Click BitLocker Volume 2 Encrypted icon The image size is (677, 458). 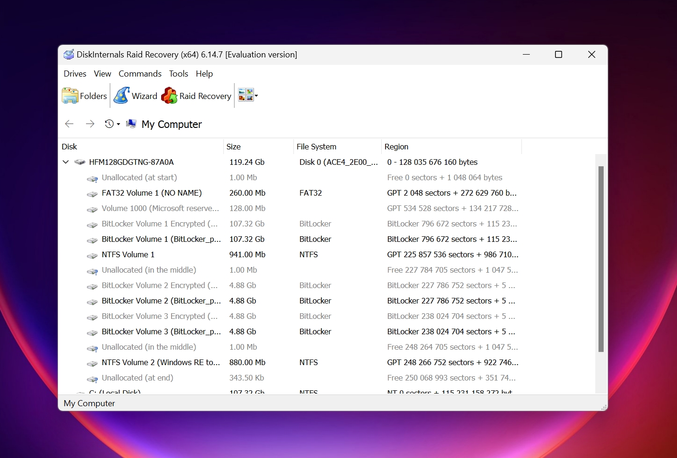93,286
